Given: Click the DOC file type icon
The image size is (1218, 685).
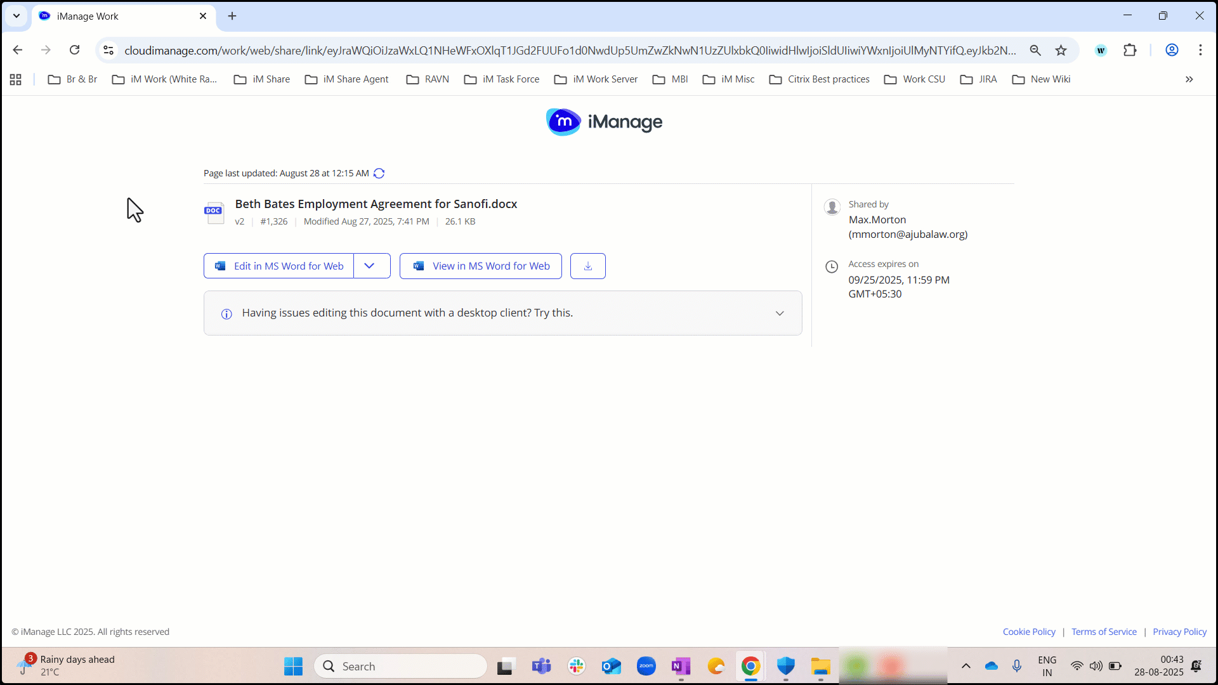Looking at the screenshot, I should (x=214, y=212).
